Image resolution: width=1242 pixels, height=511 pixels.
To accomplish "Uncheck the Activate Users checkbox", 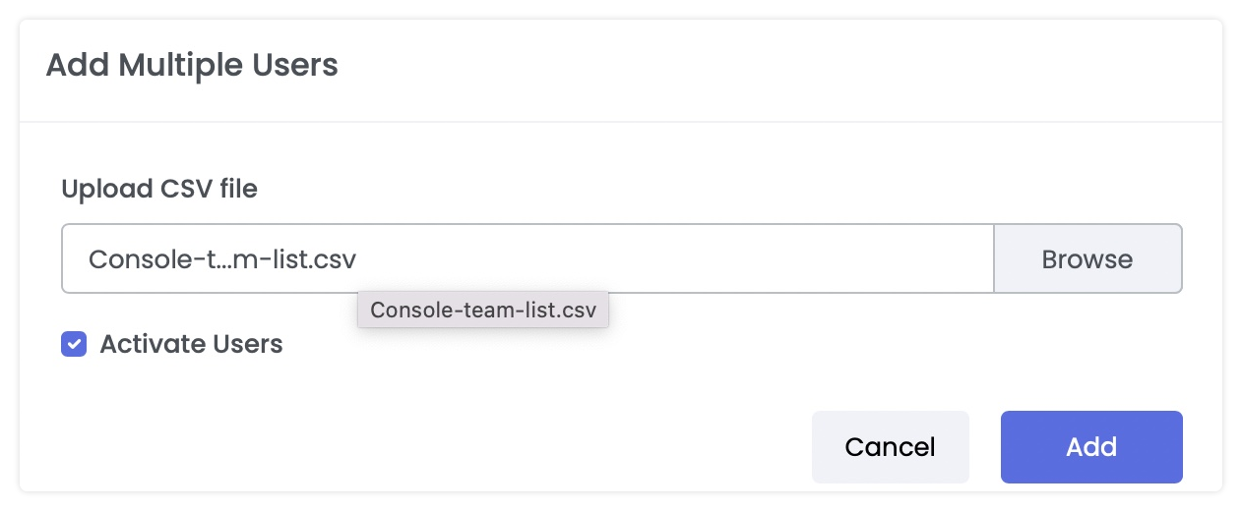I will (x=74, y=344).
